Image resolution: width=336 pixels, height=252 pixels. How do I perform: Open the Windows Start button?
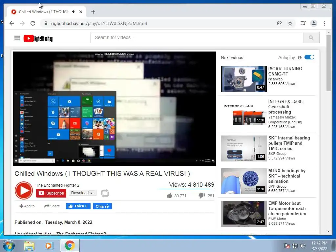[x=9, y=245]
